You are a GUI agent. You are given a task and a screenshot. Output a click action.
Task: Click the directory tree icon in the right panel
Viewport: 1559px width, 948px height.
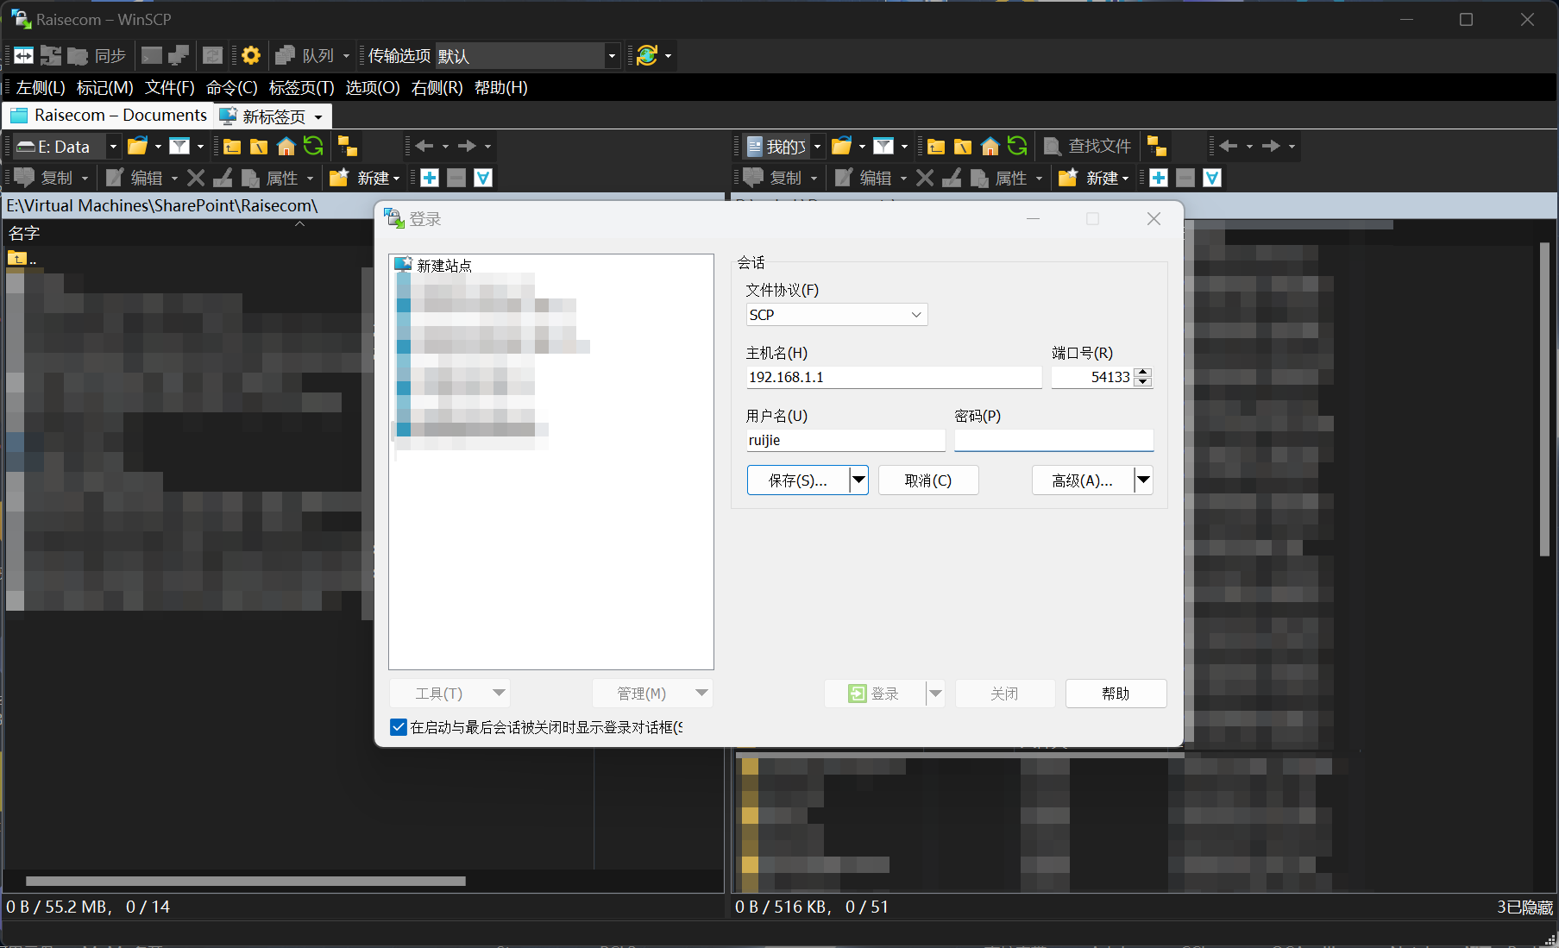point(1157,147)
